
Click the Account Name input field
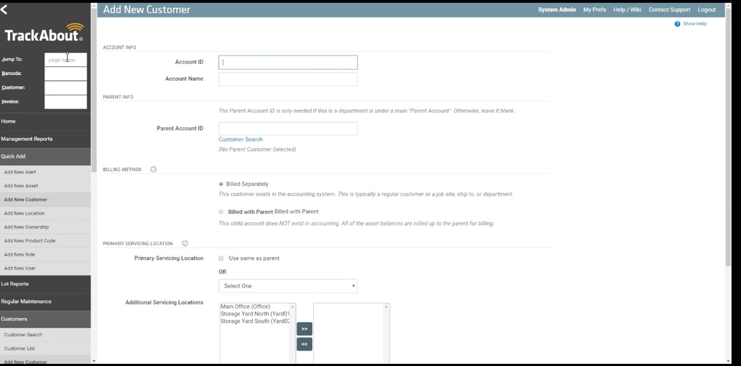[x=288, y=79]
